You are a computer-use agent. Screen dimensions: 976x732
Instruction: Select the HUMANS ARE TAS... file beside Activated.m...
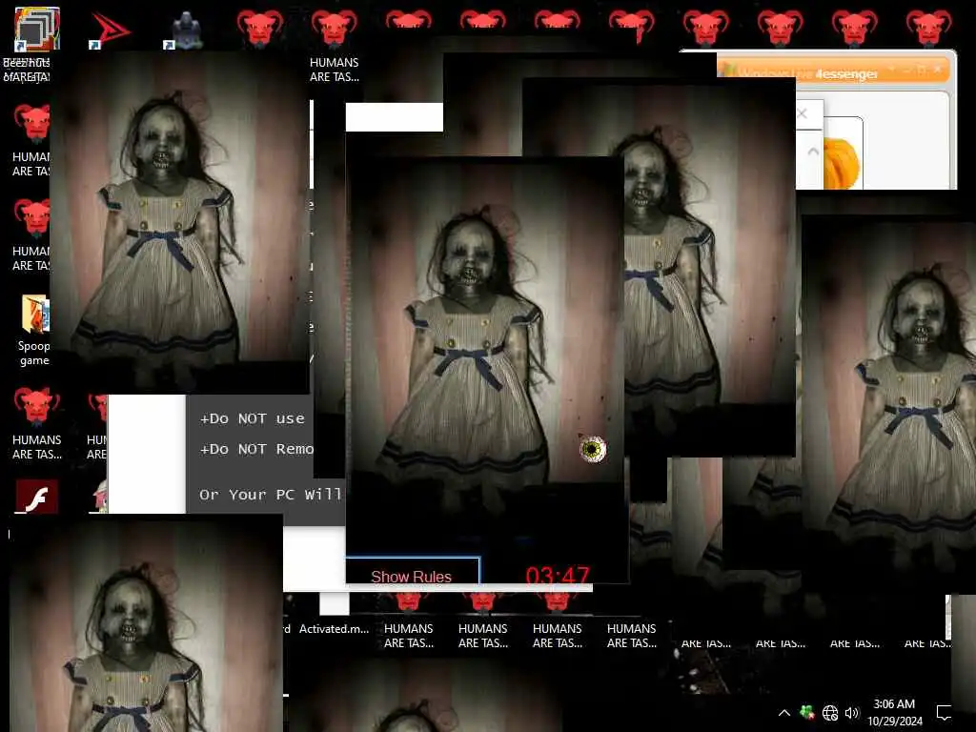408,622
